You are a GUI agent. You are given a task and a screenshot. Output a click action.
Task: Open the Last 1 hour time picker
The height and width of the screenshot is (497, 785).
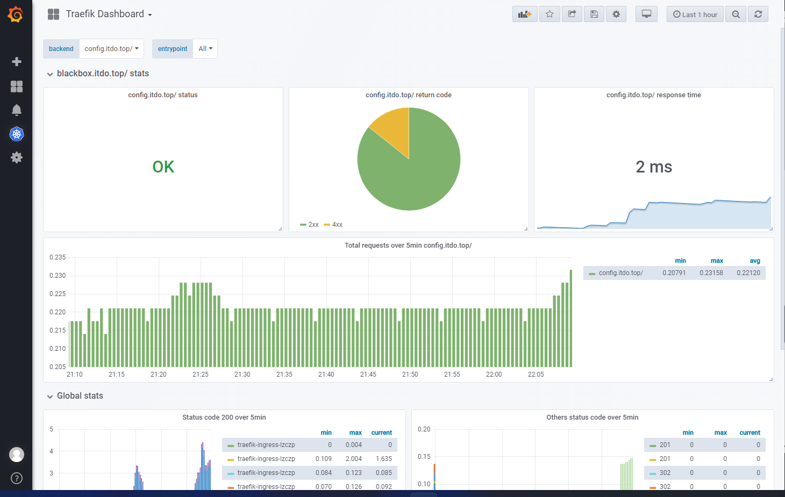[695, 14]
